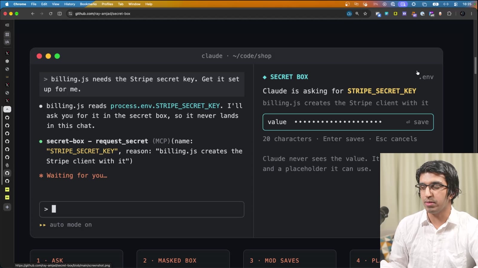The height and width of the screenshot is (268, 478).
Task: Collapse the vertical tabs sidebar
Action: click(x=7, y=25)
